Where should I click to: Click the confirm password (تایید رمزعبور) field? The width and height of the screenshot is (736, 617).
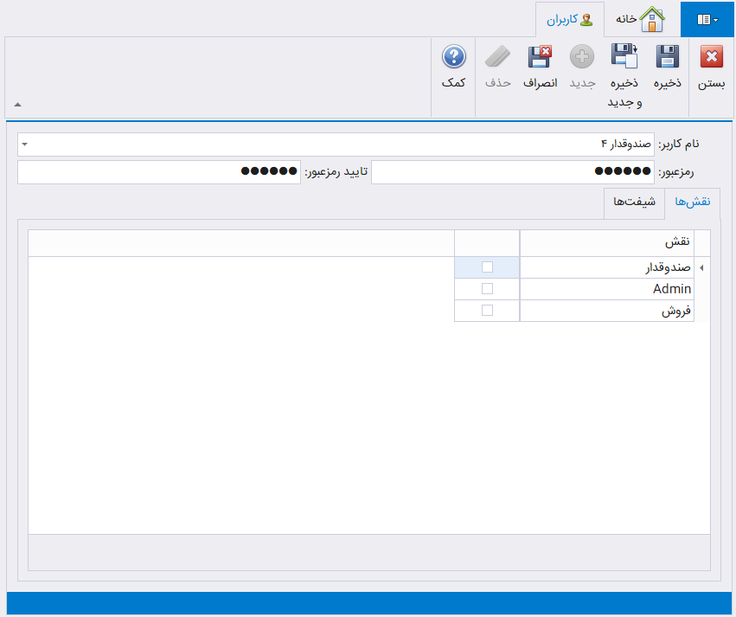pyautogui.click(x=158, y=172)
